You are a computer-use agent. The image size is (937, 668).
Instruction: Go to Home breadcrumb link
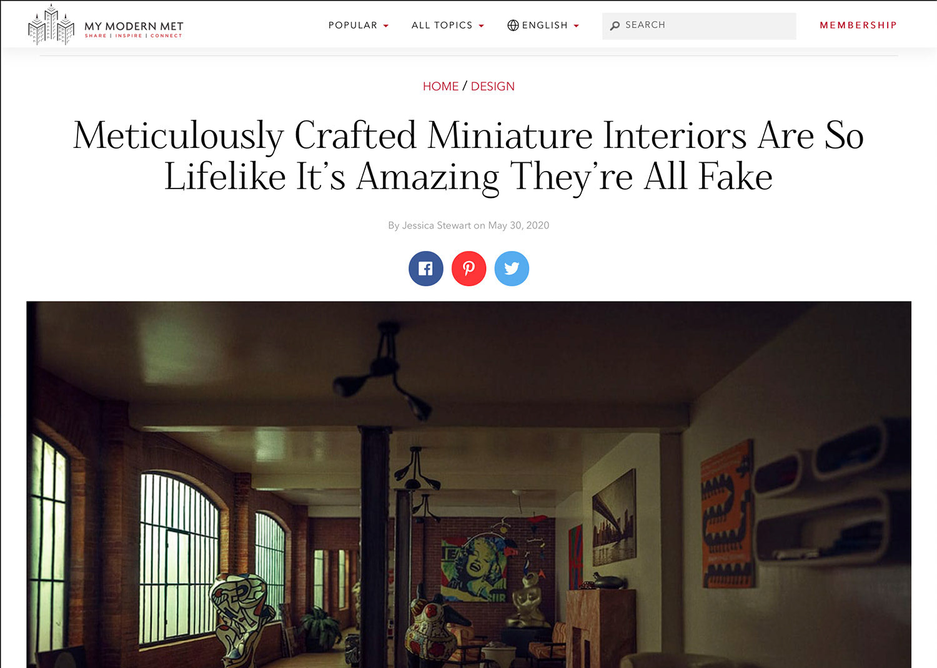pos(440,86)
